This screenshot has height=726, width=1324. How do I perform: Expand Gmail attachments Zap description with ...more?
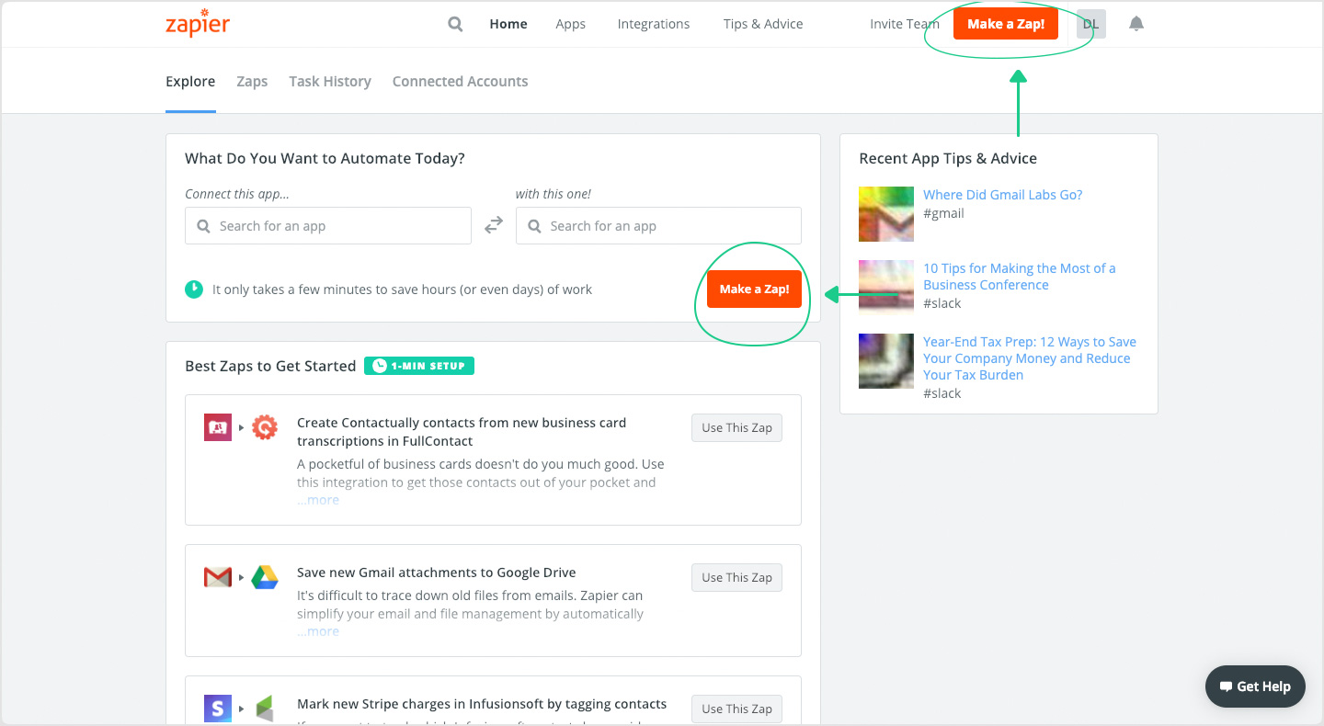(318, 631)
